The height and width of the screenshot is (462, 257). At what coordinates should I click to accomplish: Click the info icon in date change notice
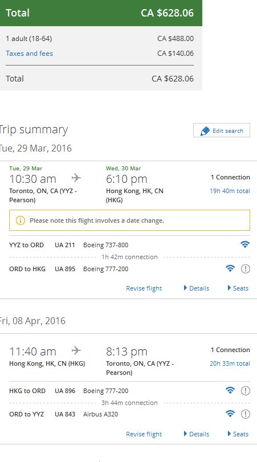pyautogui.click(x=21, y=220)
